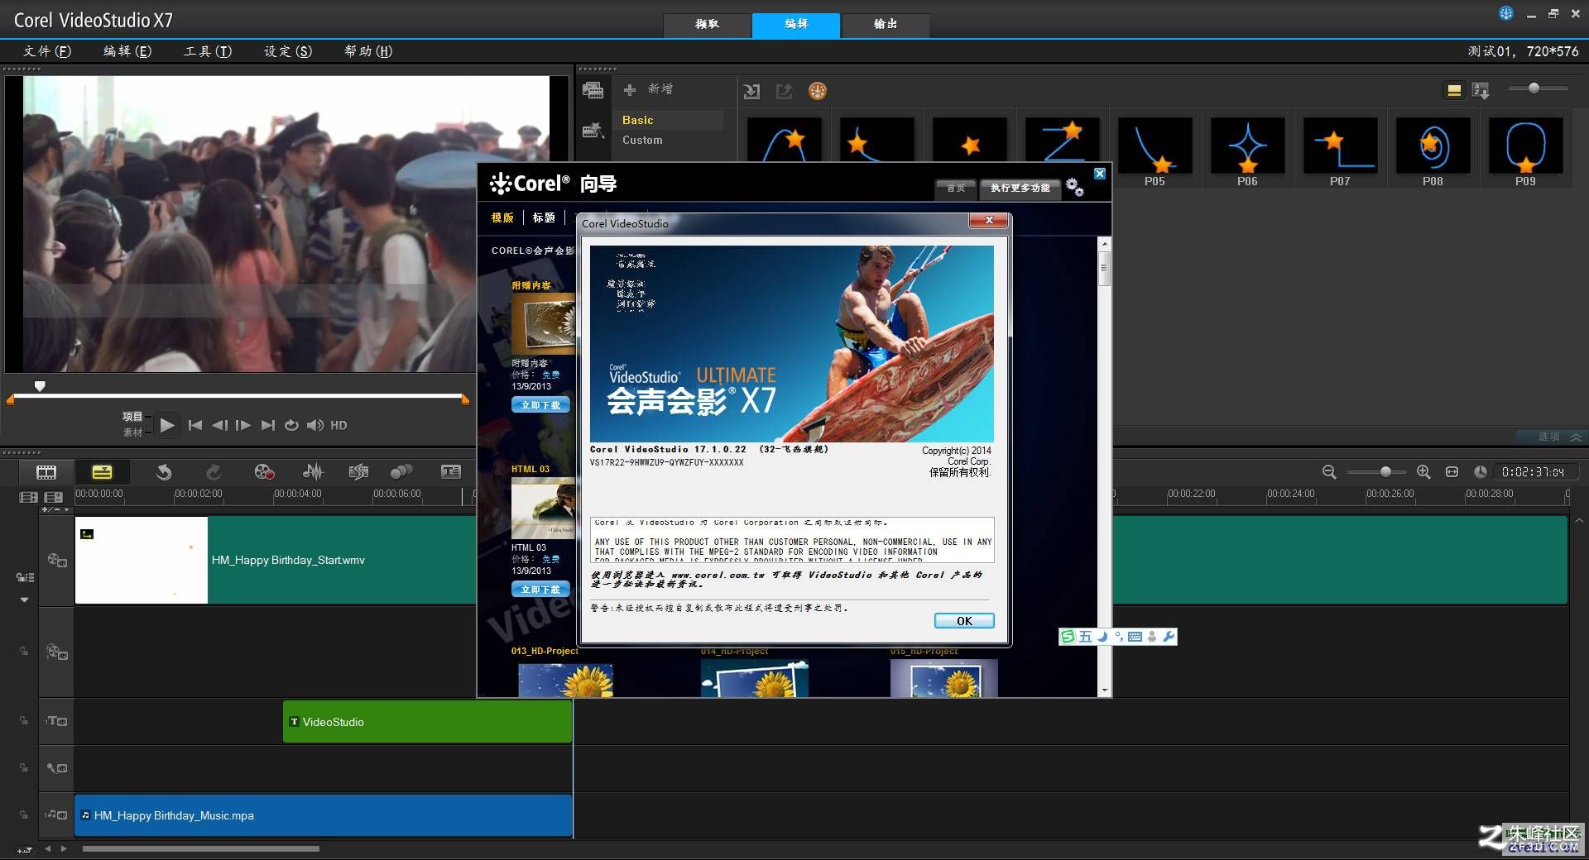Open the Auto Music tool
The image size is (1589, 860).
(358, 472)
